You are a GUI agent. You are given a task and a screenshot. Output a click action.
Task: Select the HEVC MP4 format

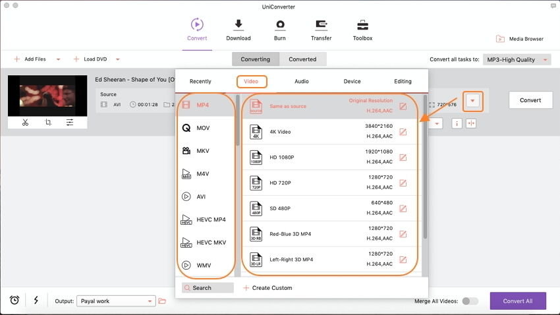click(206, 219)
